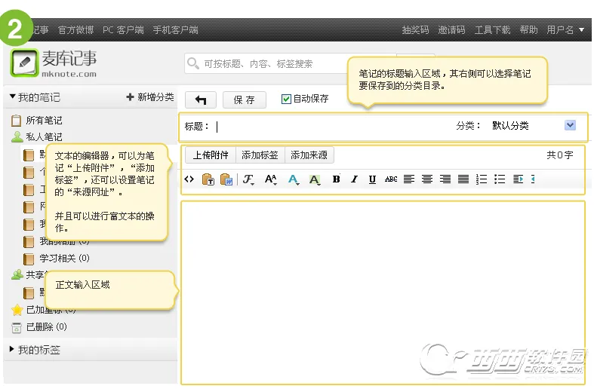Toggle underline formatting
This screenshot has height=392, width=594.
pos(372,179)
